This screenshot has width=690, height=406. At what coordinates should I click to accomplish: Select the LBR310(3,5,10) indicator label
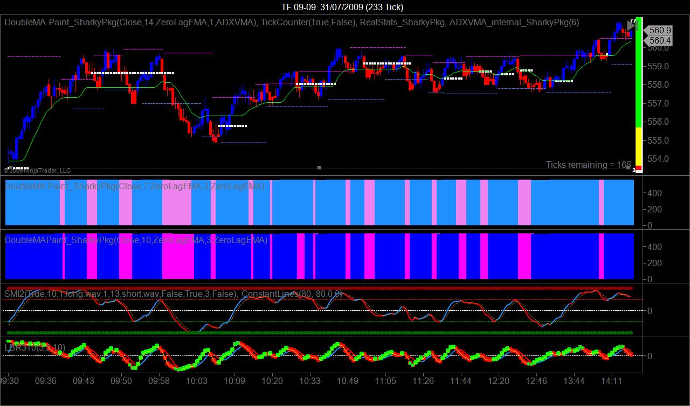(35, 348)
